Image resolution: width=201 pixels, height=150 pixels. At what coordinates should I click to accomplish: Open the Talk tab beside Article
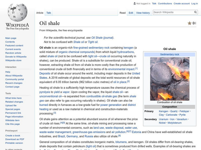48,13
